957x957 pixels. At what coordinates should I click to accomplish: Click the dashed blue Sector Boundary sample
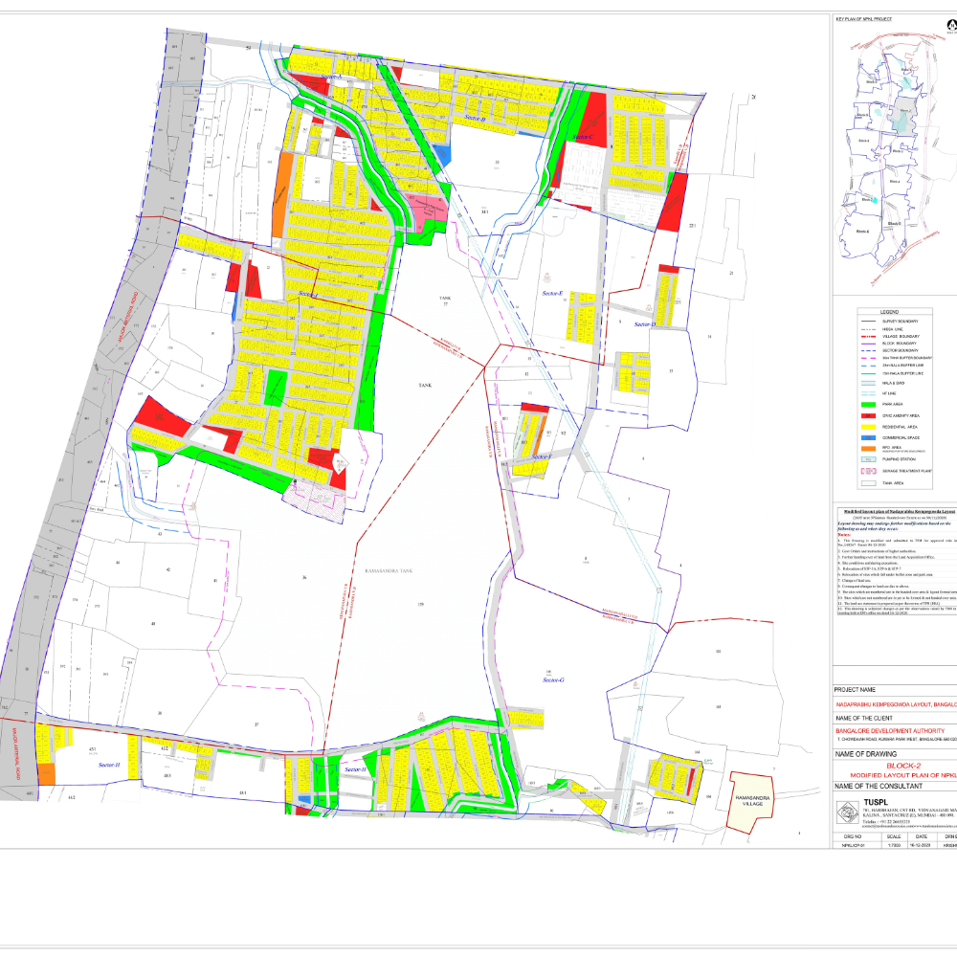869,351
